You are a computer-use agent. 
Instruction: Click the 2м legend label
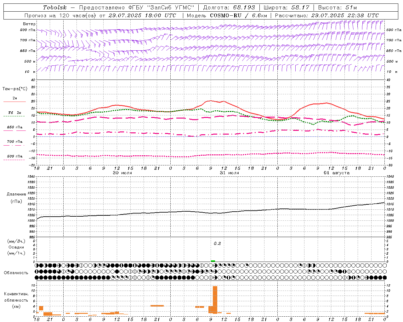pyautogui.click(x=15, y=98)
